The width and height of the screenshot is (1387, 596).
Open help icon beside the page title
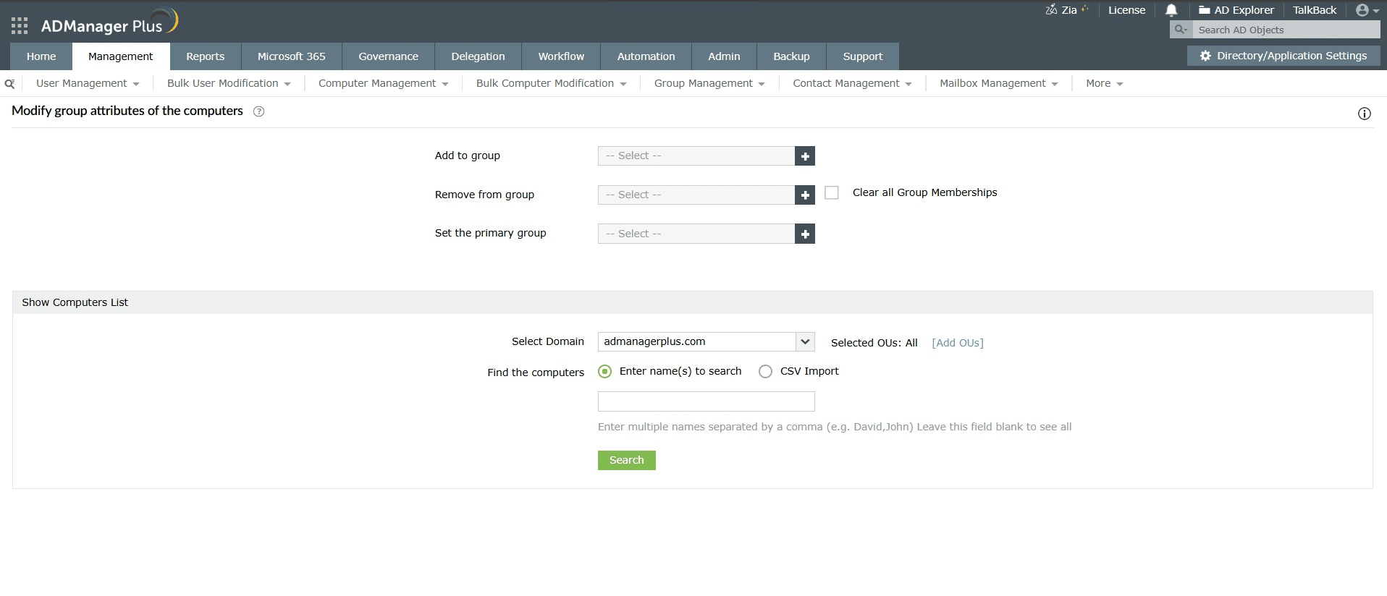pyautogui.click(x=258, y=111)
